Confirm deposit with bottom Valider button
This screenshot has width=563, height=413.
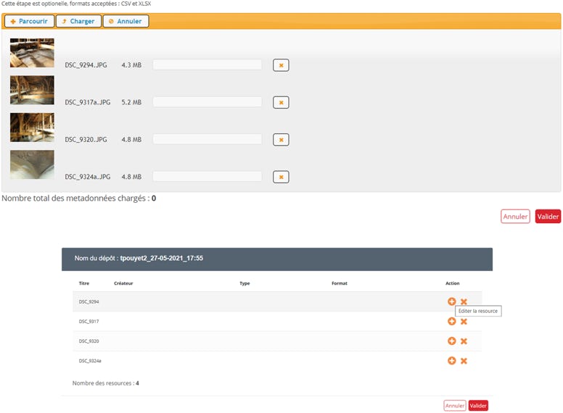point(478,406)
